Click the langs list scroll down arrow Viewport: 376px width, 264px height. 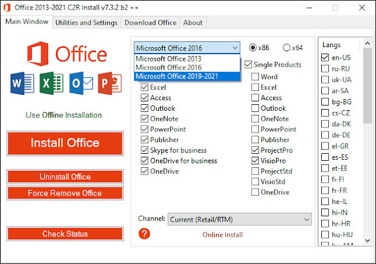(368, 240)
